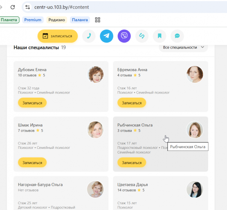227x210 pixels.
Task: Click Записаться for Рыбчинская Ольга
Action: click(132, 162)
